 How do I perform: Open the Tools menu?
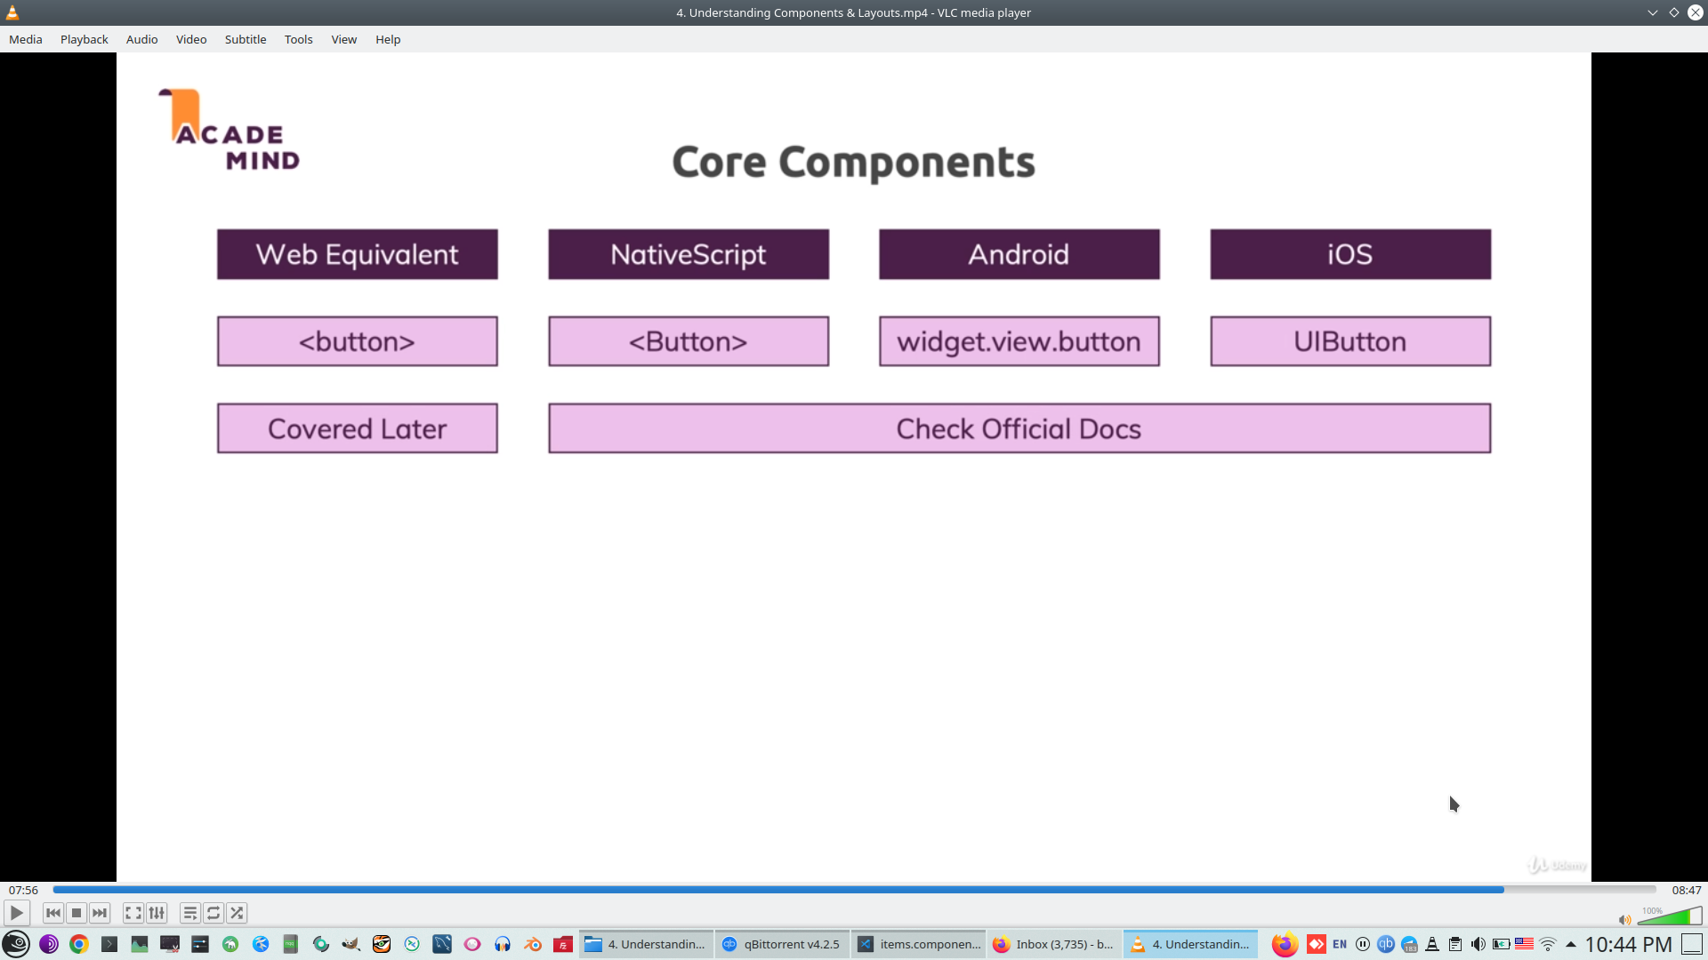pyautogui.click(x=298, y=39)
